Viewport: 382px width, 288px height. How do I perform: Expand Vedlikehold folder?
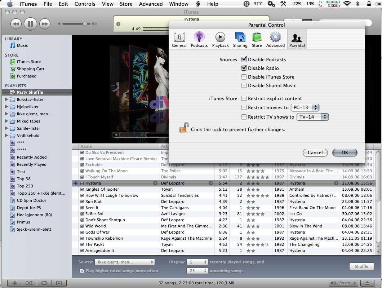pyautogui.click(x=6, y=135)
